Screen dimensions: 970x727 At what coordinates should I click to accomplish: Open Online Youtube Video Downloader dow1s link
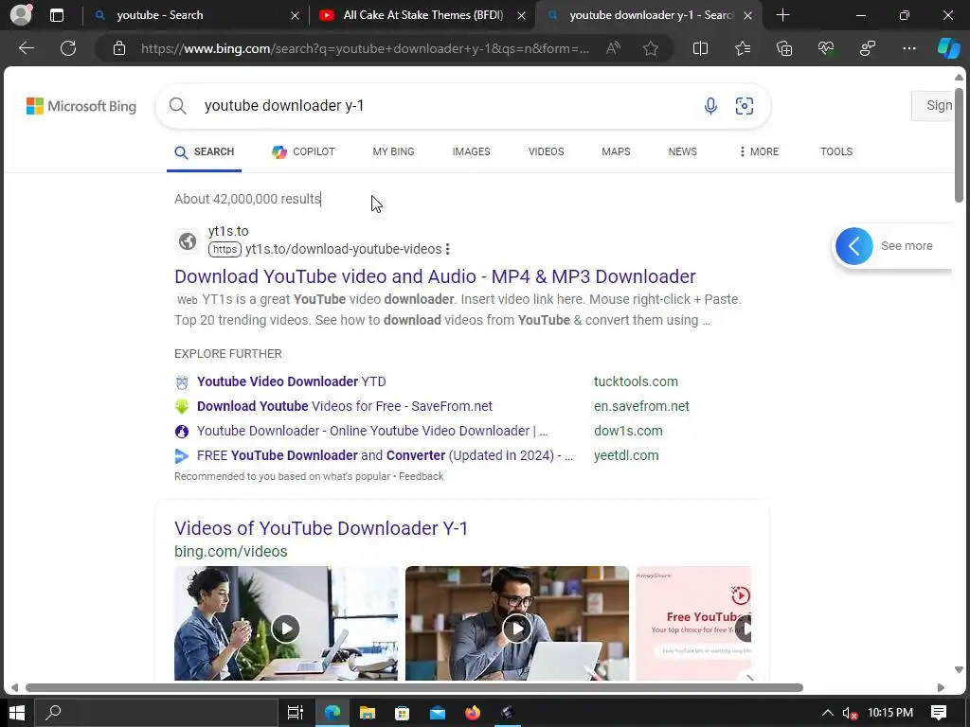point(371,431)
